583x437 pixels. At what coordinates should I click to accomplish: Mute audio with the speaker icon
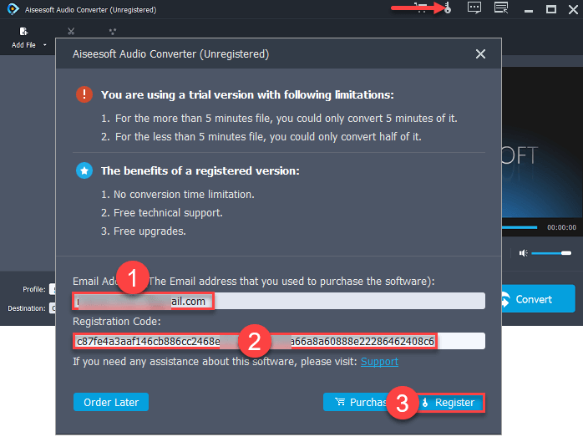pyautogui.click(x=523, y=252)
